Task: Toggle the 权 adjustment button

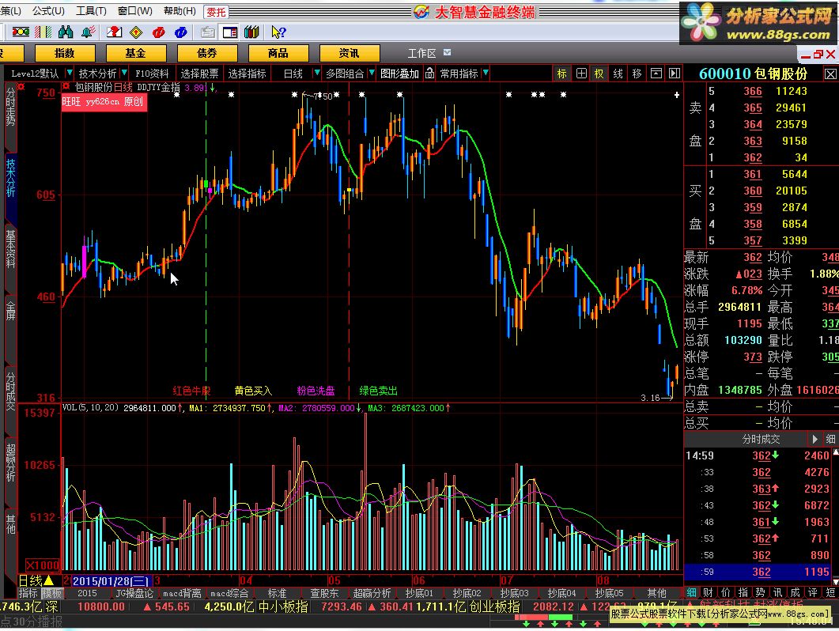Action: (x=599, y=74)
